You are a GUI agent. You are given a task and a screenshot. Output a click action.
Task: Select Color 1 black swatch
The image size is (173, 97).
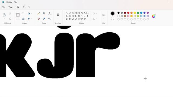click(112, 13)
